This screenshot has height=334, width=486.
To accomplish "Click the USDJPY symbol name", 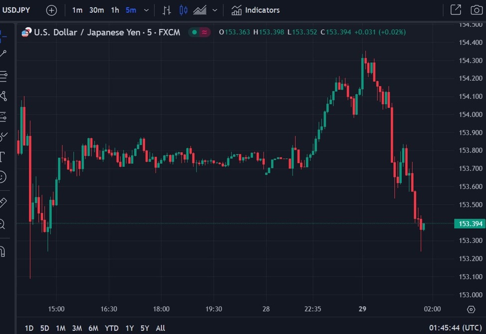I will [x=16, y=9].
